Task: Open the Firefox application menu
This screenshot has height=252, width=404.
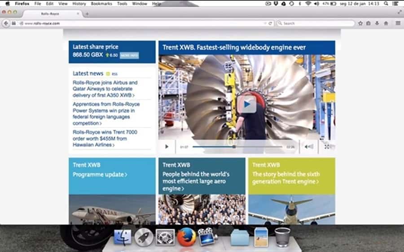Action: click(22, 4)
